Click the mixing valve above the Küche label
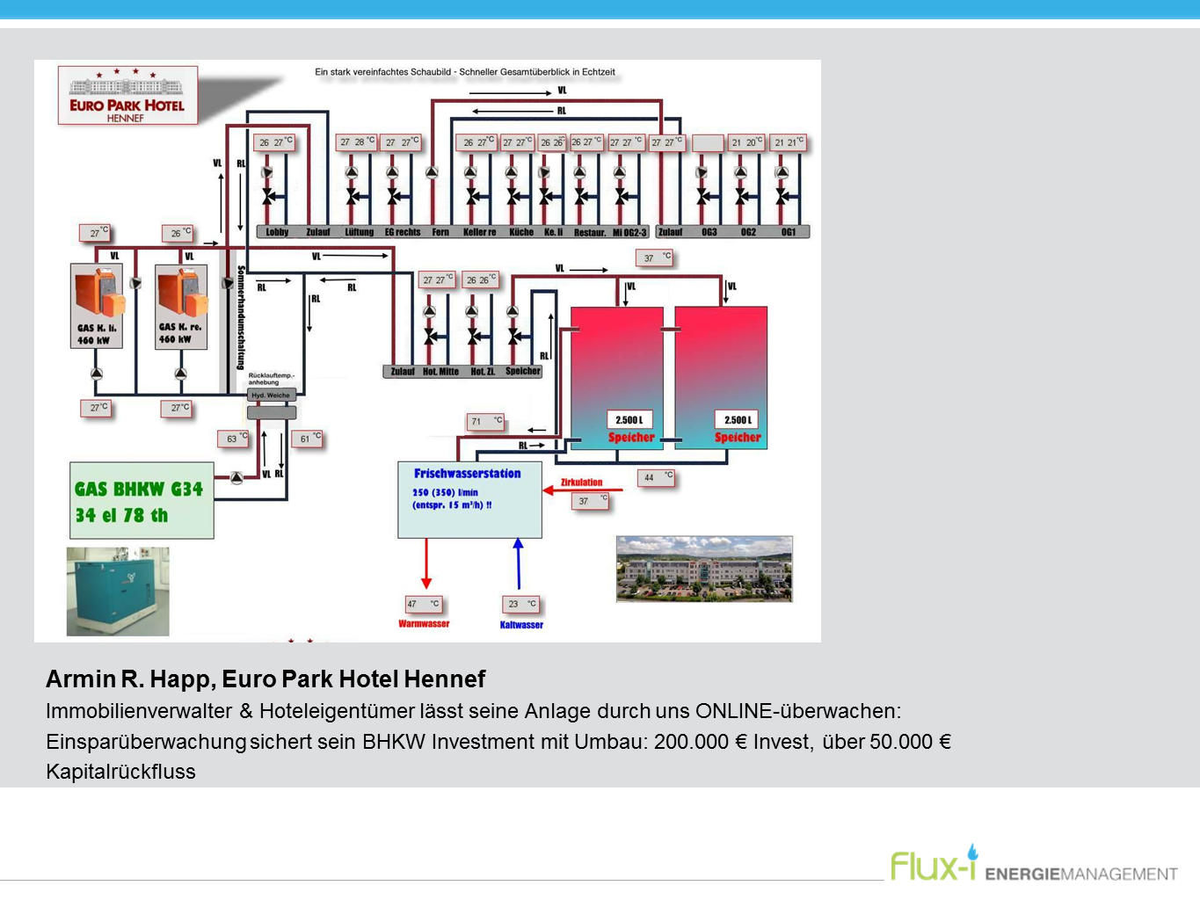 513,196
